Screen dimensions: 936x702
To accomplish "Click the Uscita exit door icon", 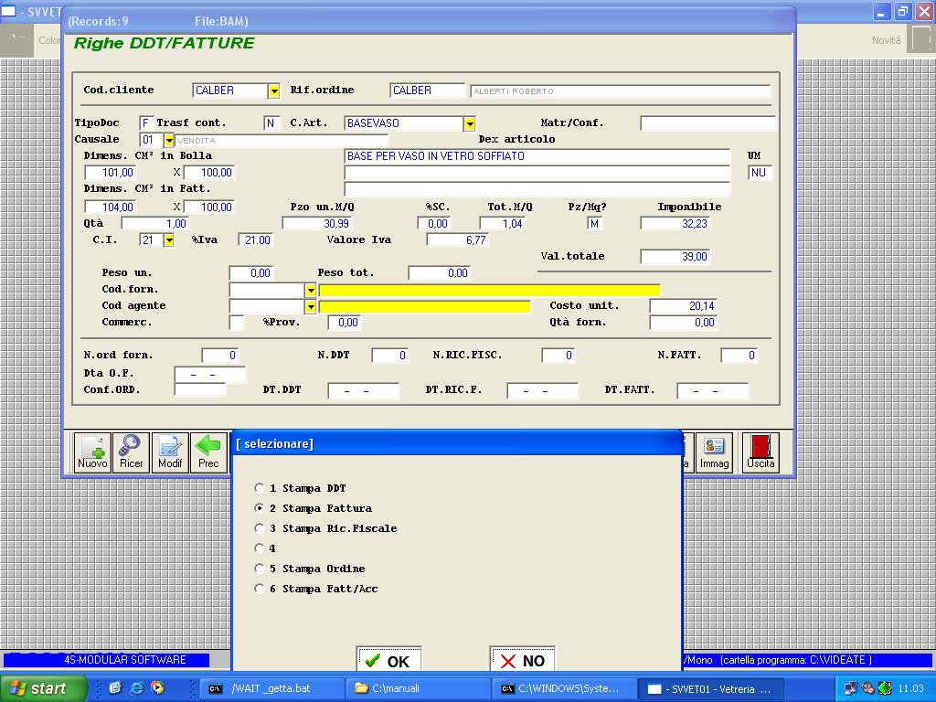I will (x=760, y=453).
